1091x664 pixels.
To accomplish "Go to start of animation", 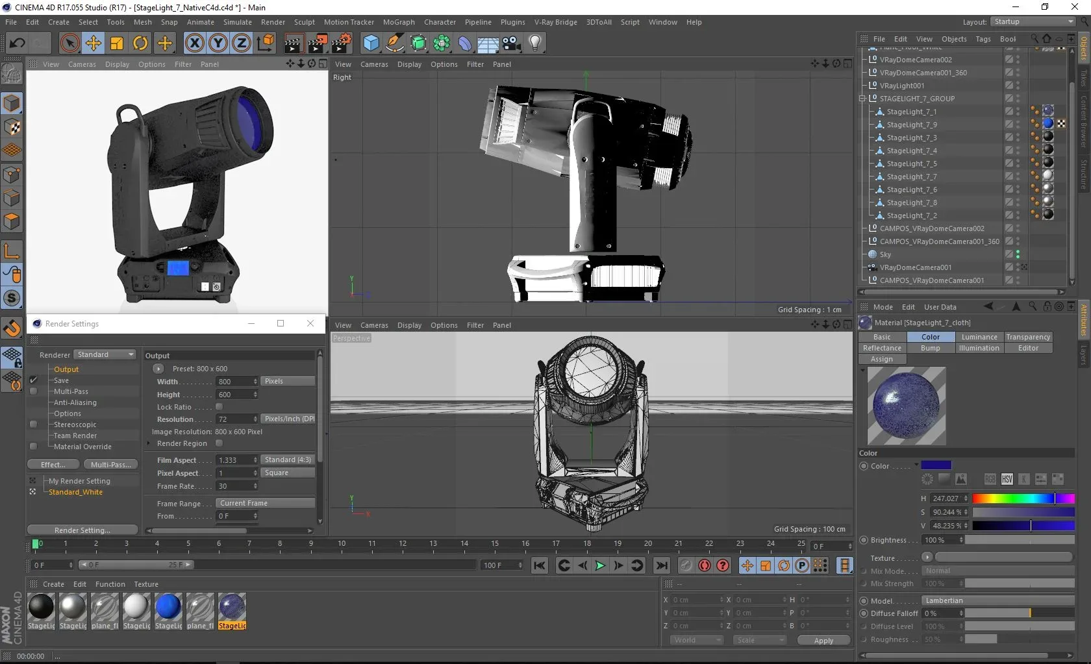I will 540,565.
